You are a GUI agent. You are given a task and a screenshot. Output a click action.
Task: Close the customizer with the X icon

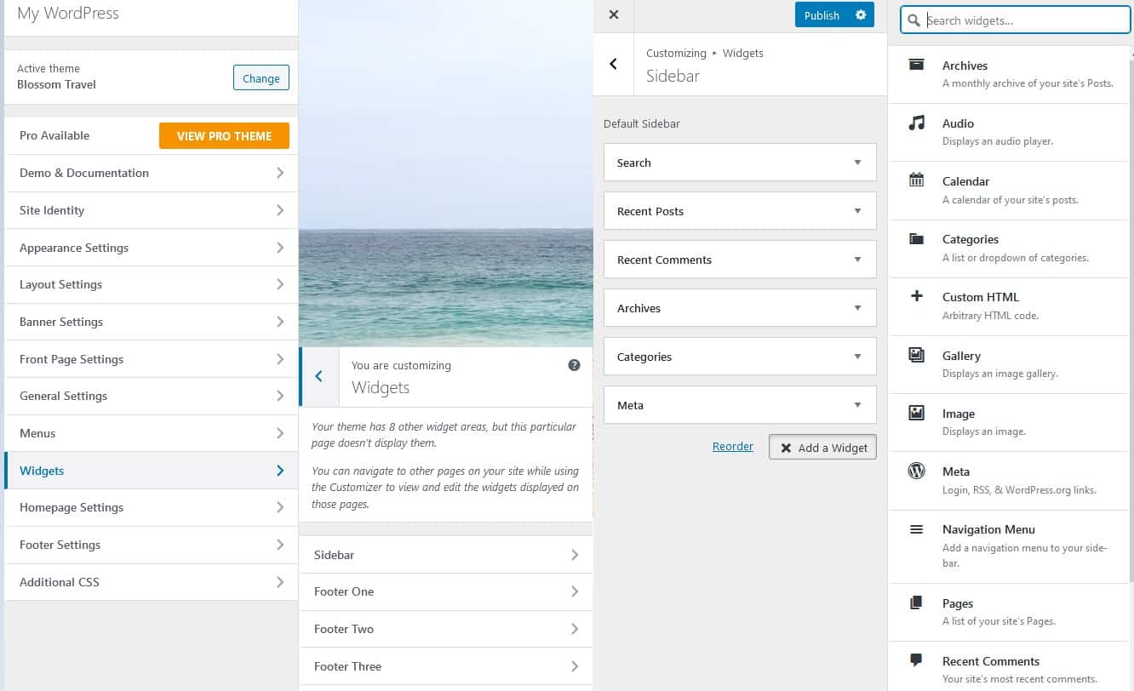(614, 14)
